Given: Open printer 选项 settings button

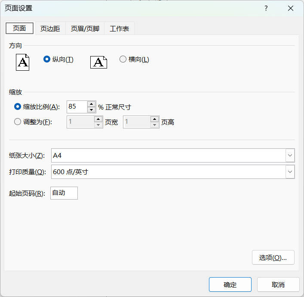Looking at the screenshot, I should click(x=273, y=257).
